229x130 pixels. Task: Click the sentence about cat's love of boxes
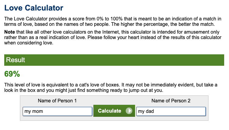[62, 85]
